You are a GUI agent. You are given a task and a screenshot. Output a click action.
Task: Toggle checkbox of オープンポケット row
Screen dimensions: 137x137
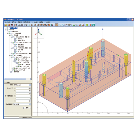click(x=13, y=68)
